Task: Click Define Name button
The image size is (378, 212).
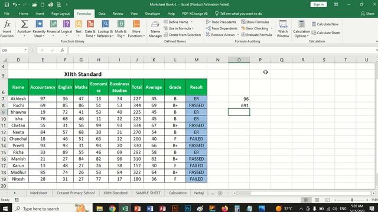Action: [x=176, y=22]
